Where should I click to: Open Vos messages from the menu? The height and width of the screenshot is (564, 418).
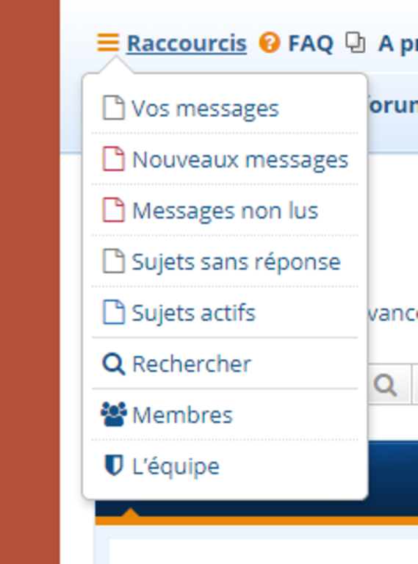(x=225, y=108)
